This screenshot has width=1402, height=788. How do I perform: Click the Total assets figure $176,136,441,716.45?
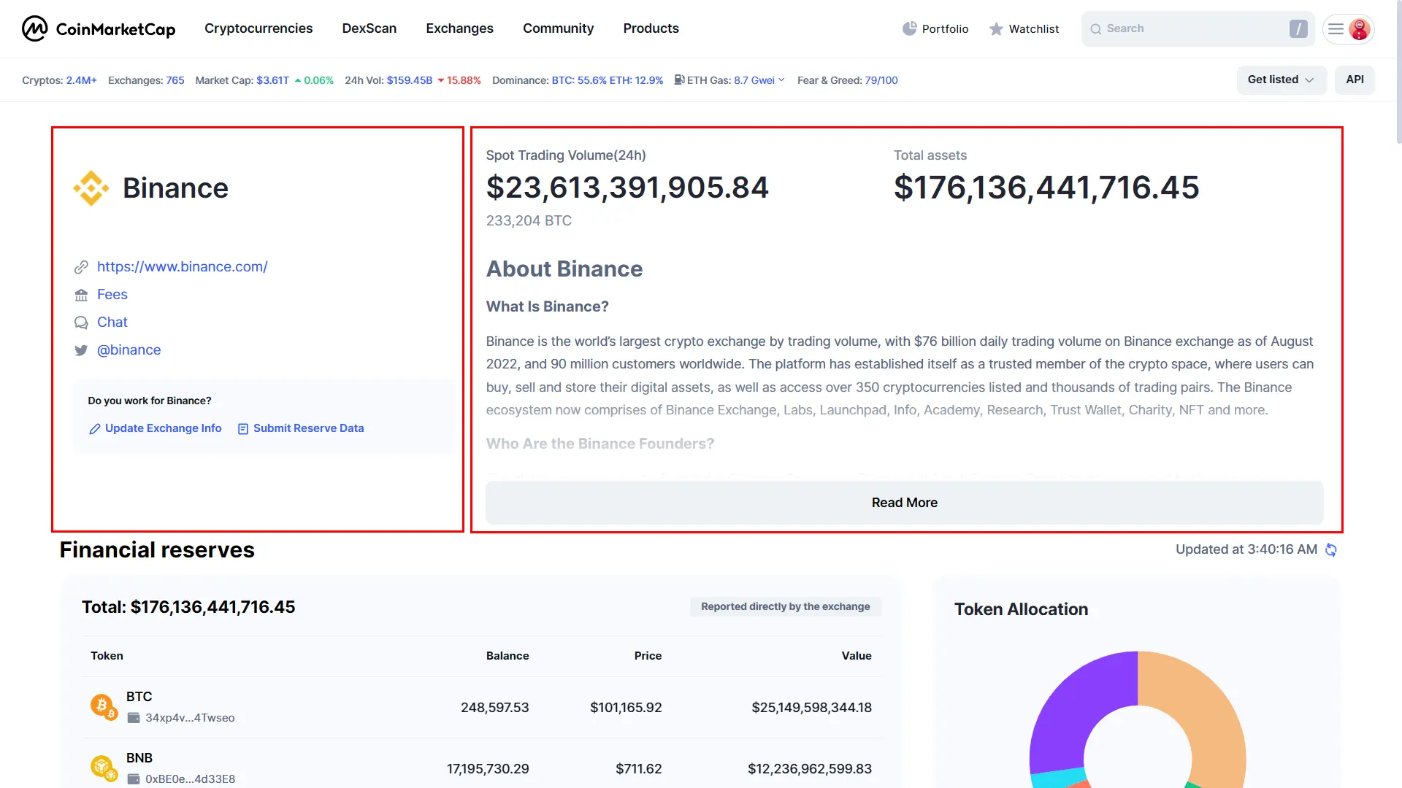point(1046,188)
